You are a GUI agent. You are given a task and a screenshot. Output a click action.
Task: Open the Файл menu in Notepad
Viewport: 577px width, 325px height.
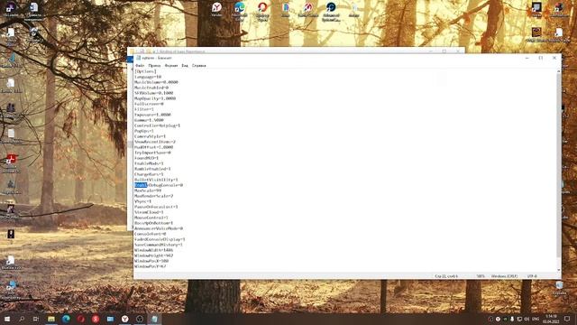140,66
